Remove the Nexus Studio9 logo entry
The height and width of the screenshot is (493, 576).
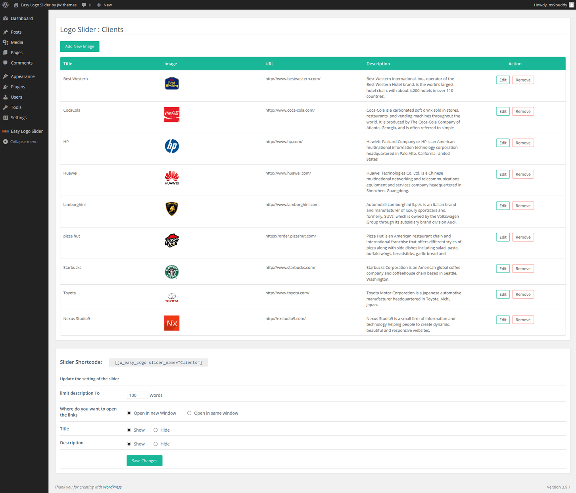point(523,320)
